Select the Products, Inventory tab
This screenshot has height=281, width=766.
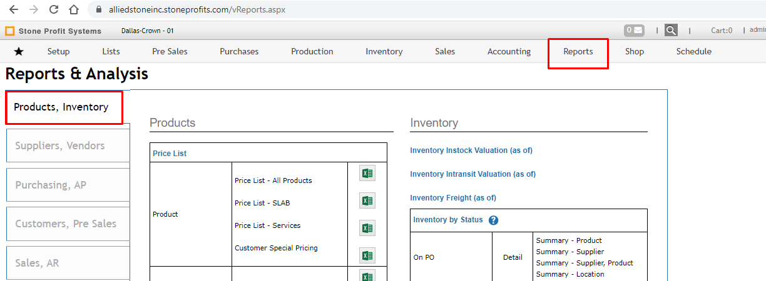coord(64,107)
